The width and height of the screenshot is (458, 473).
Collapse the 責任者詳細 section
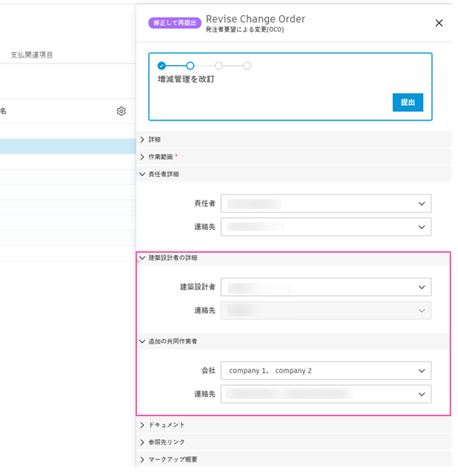click(294, 174)
